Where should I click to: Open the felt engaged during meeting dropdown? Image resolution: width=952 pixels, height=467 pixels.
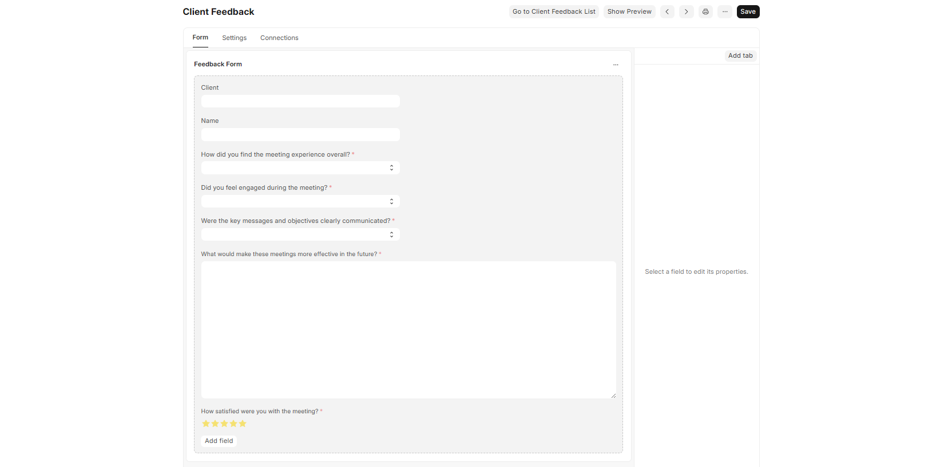[300, 201]
